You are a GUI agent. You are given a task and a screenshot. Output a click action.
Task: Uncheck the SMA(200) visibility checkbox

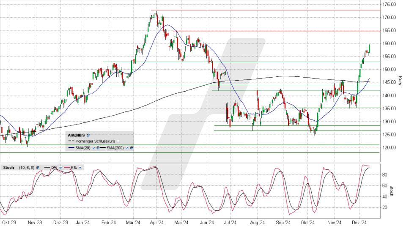click(x=127, y=148)
